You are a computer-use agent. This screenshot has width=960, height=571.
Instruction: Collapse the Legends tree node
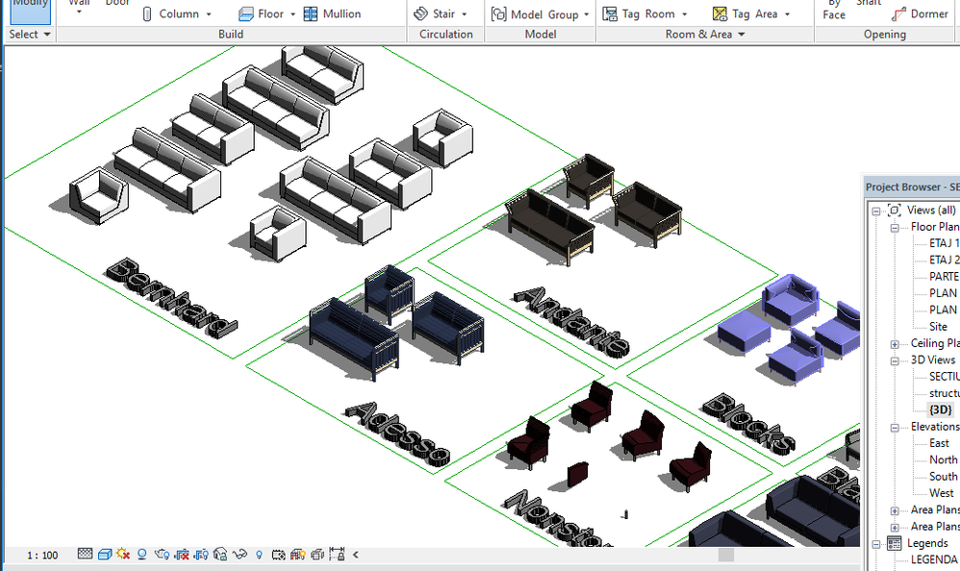(876, 544)
